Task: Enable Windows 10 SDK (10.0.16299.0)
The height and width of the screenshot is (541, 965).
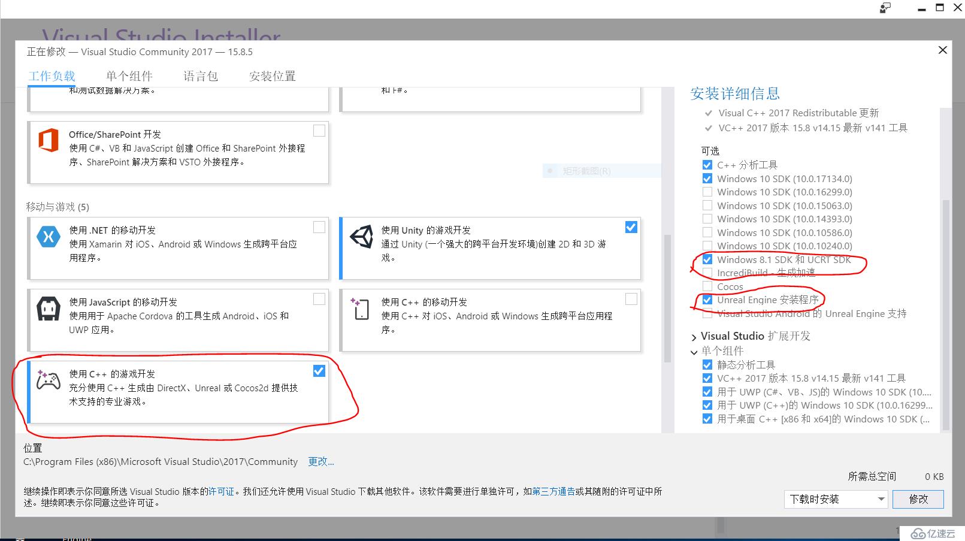Action: click(707, 192)
